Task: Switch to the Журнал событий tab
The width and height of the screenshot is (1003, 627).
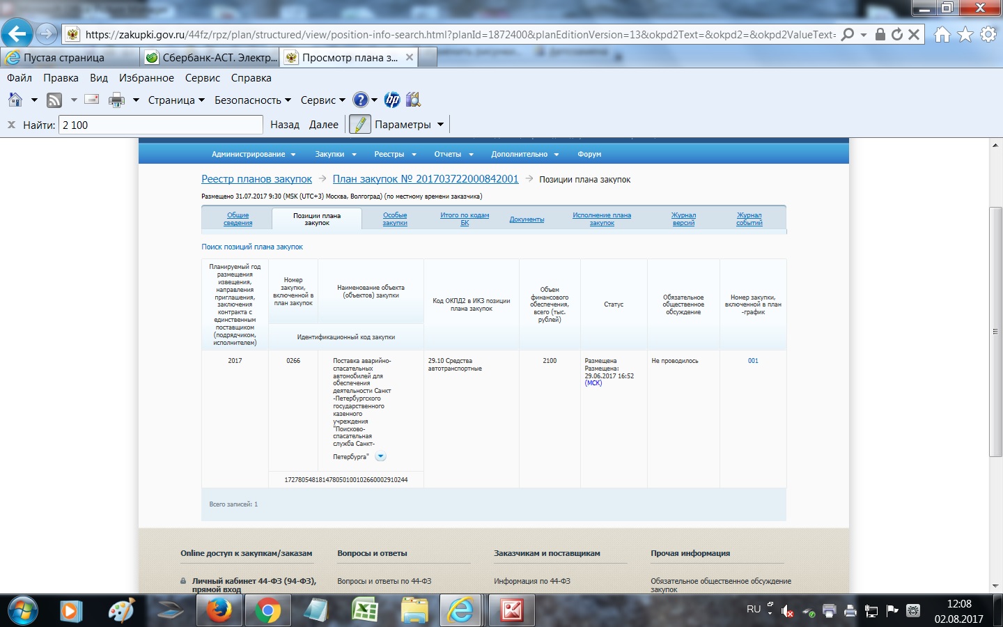Action: 749,219
